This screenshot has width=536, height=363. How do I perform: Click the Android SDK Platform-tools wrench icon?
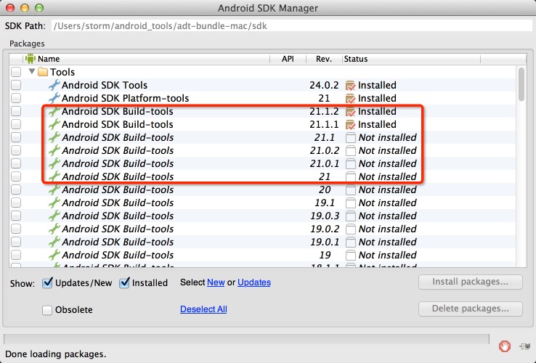pyautogui.click(x=54, y=99)
